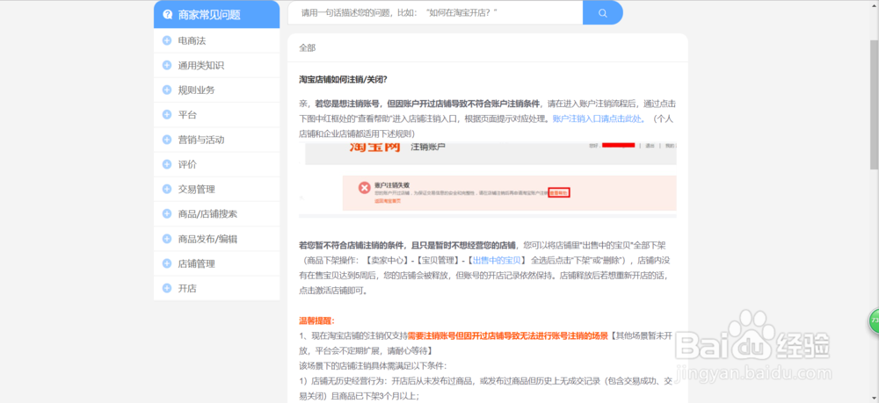879x403 pixels.
Task: Focus the question search input field
Action: click(435, 13)
